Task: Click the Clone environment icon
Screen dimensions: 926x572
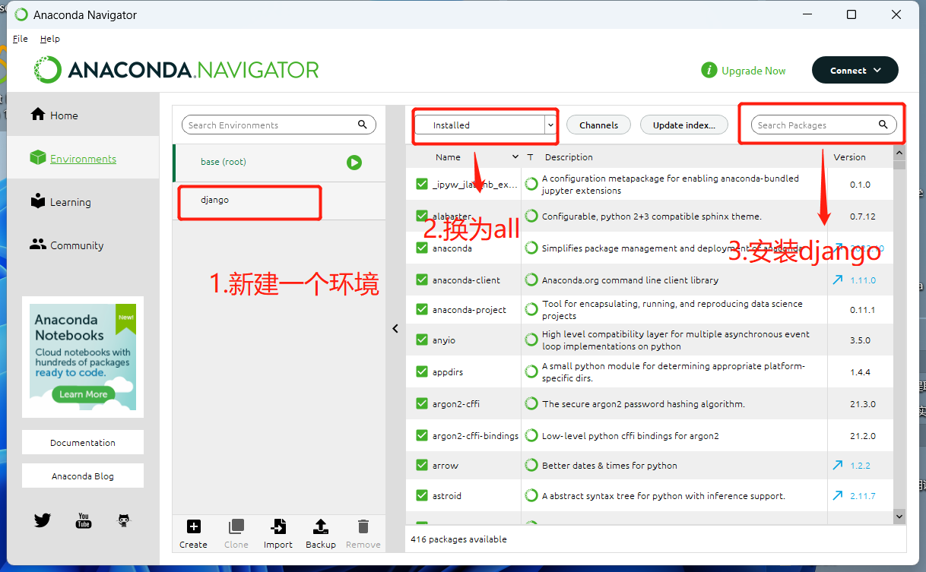Action: click(x=236, y=526)
